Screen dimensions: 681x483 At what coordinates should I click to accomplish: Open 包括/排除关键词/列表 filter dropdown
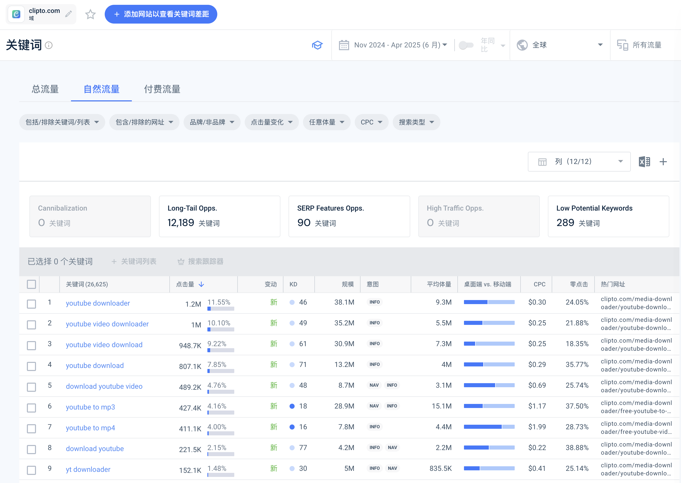point(62,122)
